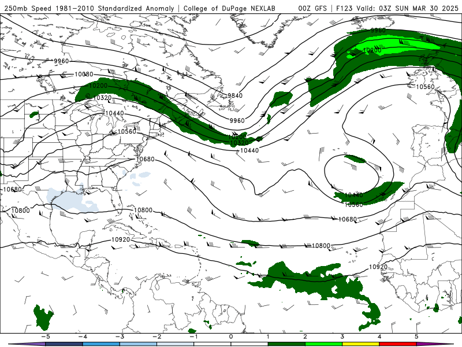
Task: Click the dark green 1-to-2 colorbar swatch
Action: click(x=286, y=344)
